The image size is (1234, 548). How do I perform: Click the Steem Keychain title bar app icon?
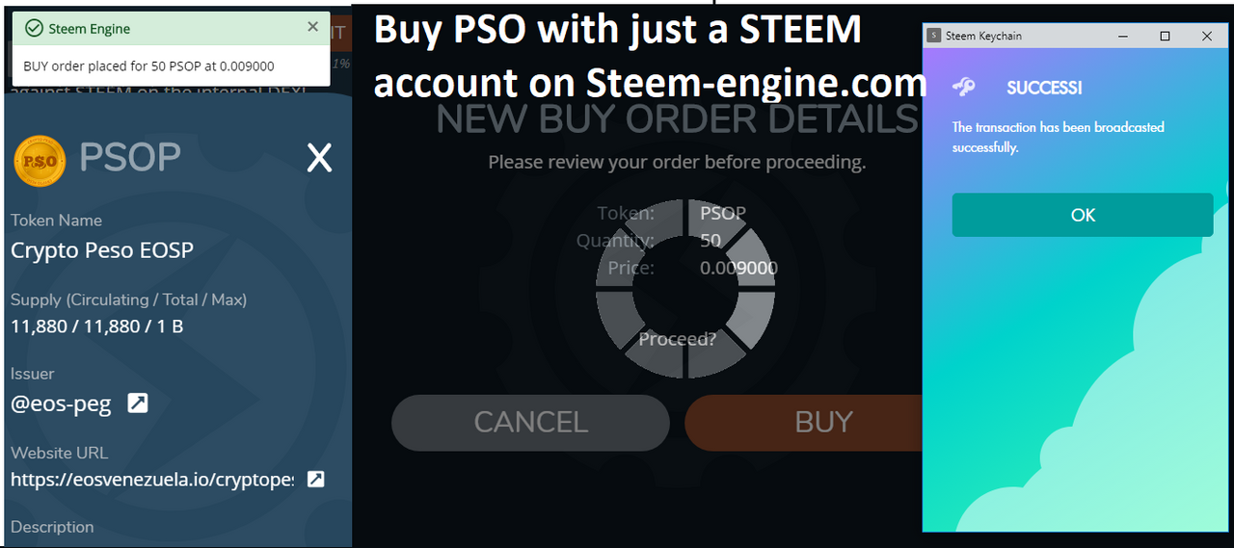pos(933,36)
